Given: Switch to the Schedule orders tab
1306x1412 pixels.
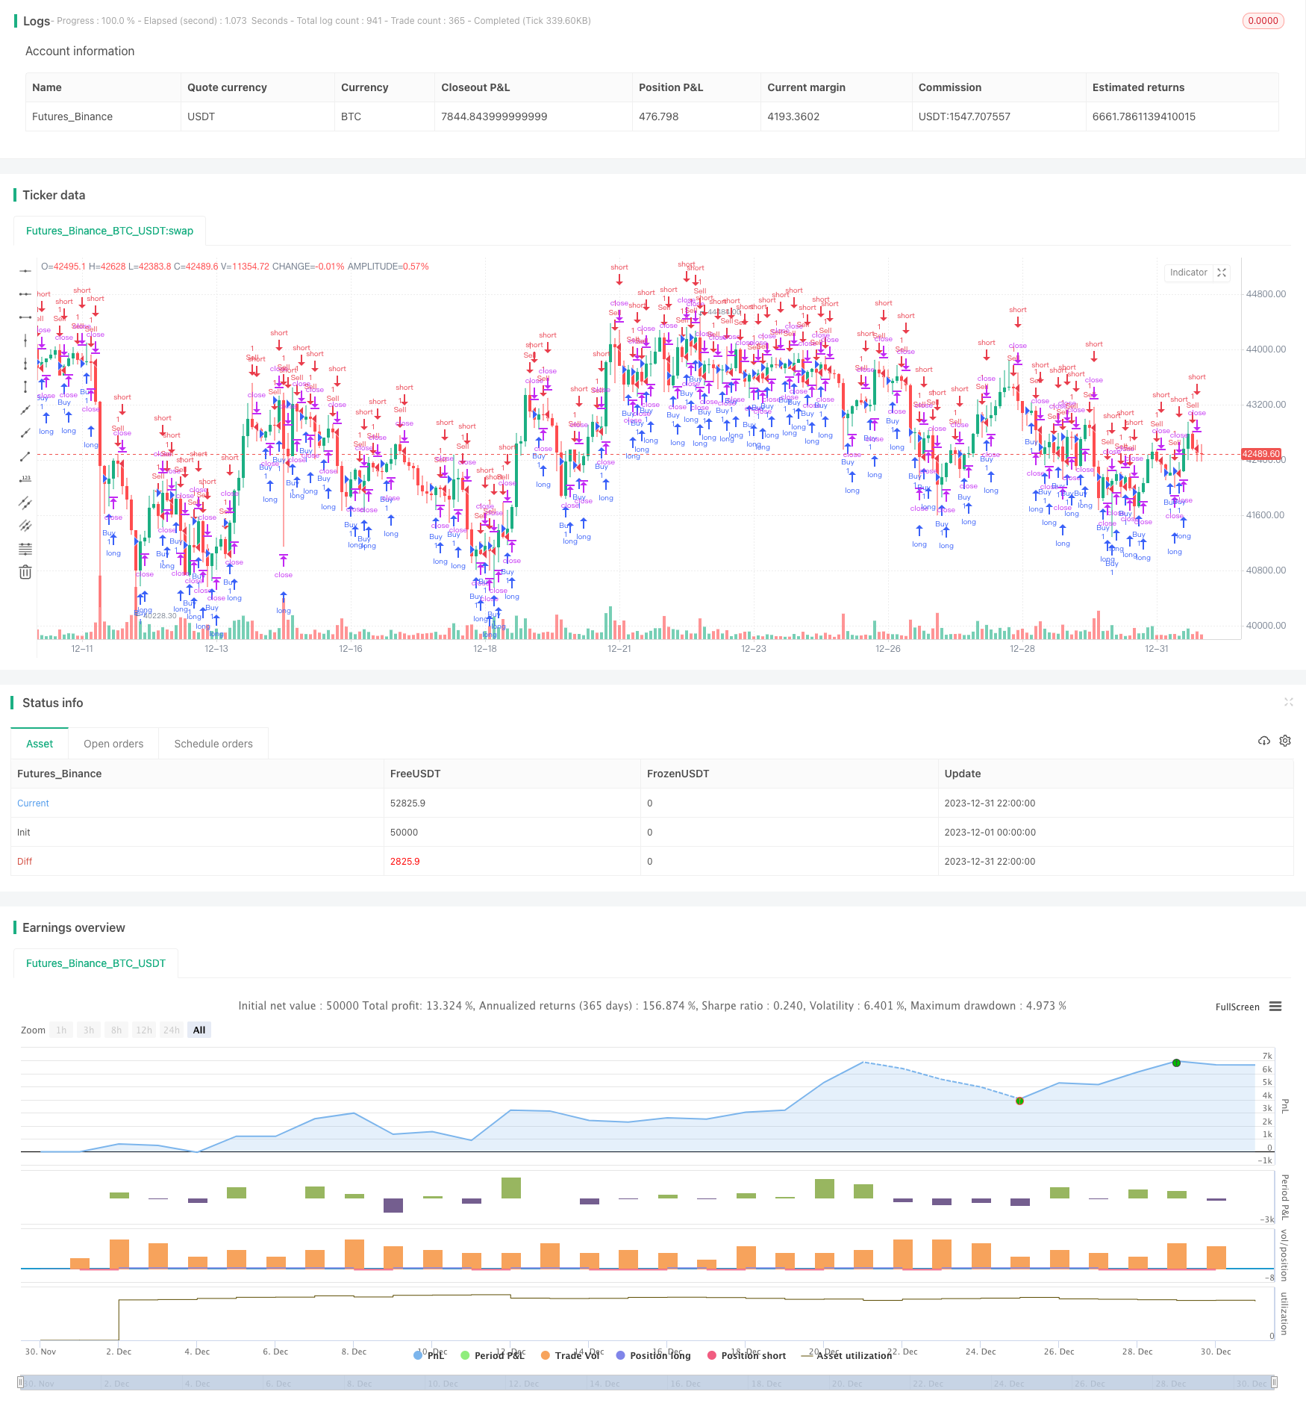Looking at the screenshot, I should tap(213, 744).
